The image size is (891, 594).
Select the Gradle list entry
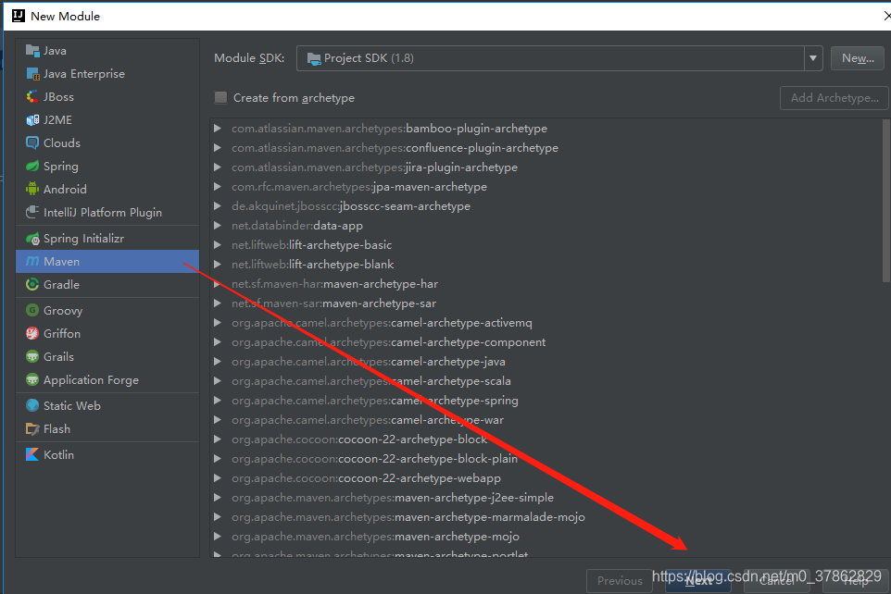(107, 284)
